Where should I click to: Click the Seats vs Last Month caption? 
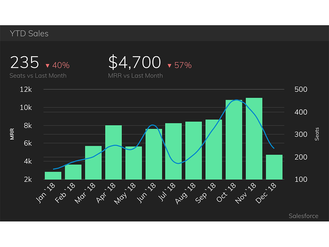pos(38,76)
